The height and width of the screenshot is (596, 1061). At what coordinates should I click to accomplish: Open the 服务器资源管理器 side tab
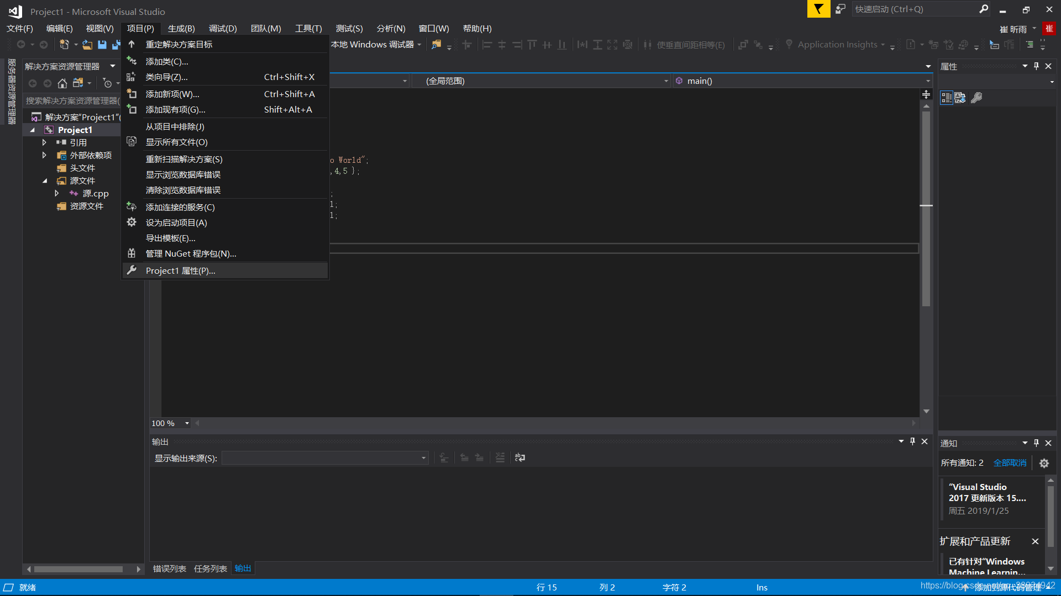click(x=12, y=91)
